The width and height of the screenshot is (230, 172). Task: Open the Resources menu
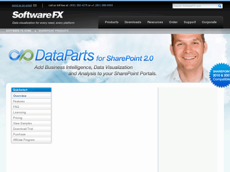[155, 22]
